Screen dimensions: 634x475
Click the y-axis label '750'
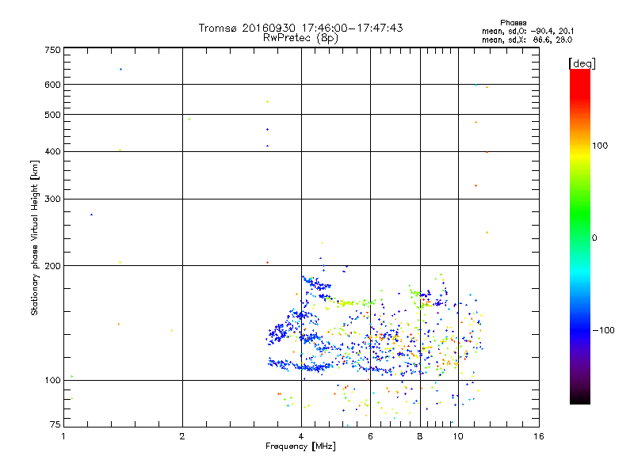(x=52, y=51)
